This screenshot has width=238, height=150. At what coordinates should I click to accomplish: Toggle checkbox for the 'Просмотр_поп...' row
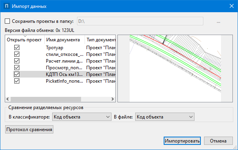(x=17, y=68)
